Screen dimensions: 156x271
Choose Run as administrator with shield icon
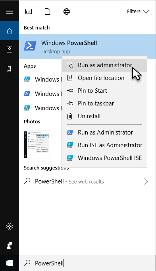tap(104, 65)
